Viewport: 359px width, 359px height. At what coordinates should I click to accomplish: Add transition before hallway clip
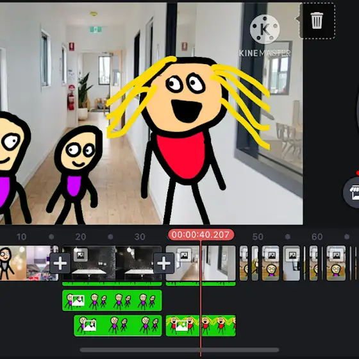163,263
